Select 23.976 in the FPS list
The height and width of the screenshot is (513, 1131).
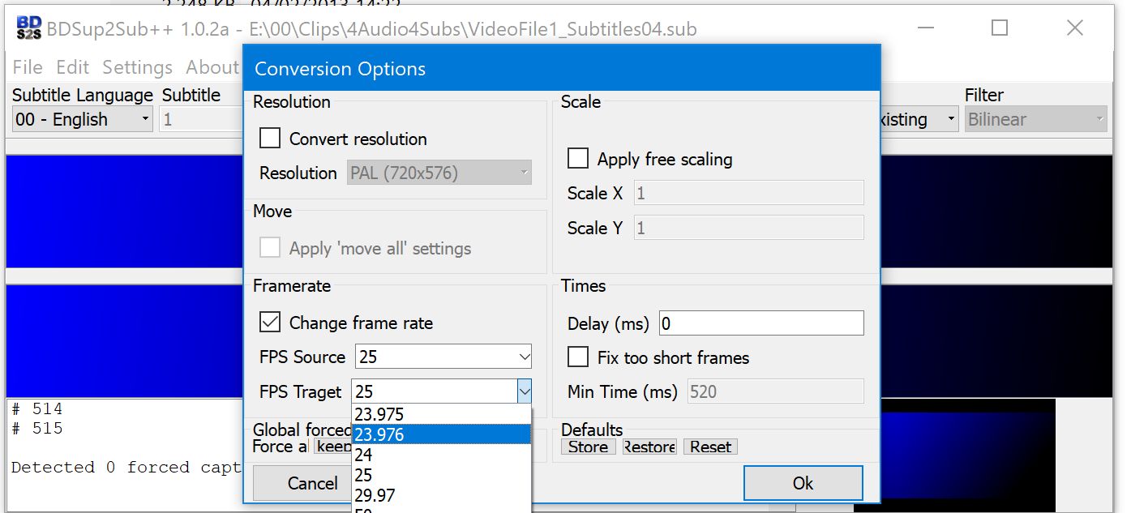point(442,435)
